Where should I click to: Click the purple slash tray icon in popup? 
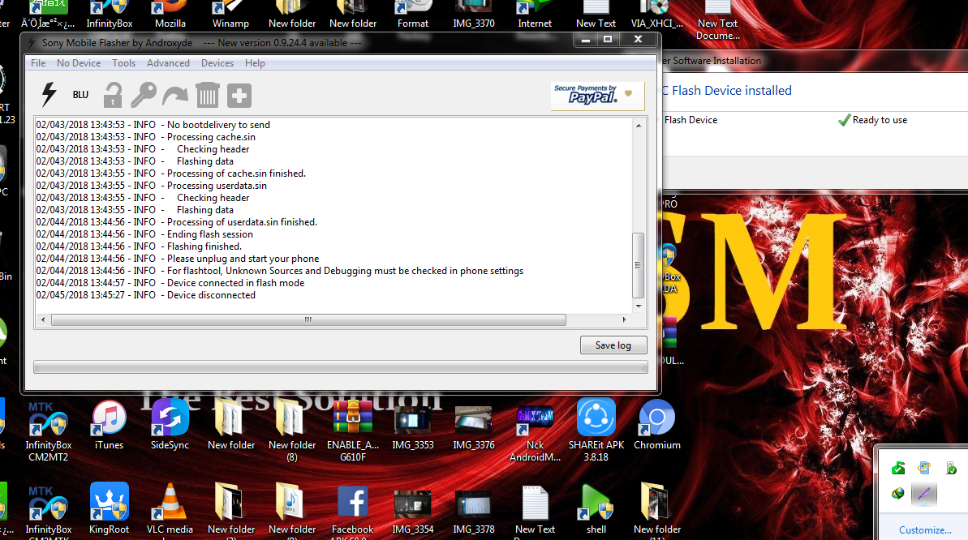tap(924, 494)
